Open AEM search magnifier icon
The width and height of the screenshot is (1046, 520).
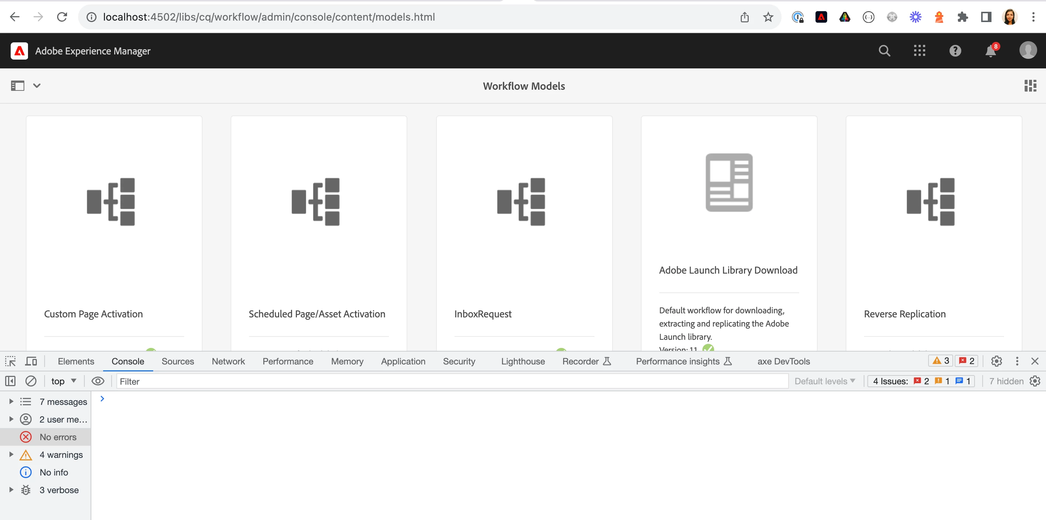[884, 51]
